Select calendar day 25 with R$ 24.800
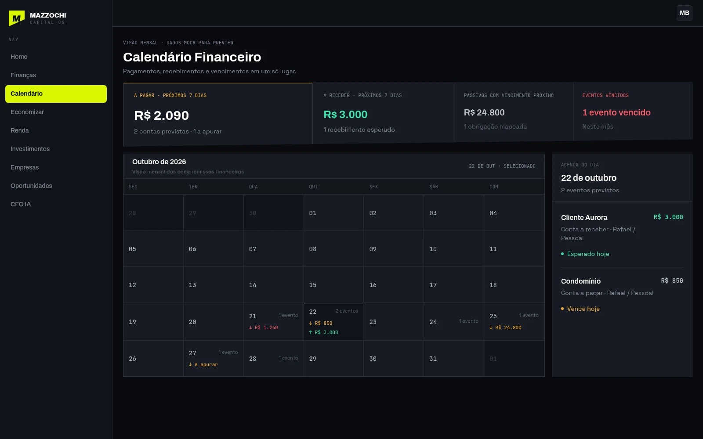Screen dimensions: 703x439 click(x=514, y=322)
